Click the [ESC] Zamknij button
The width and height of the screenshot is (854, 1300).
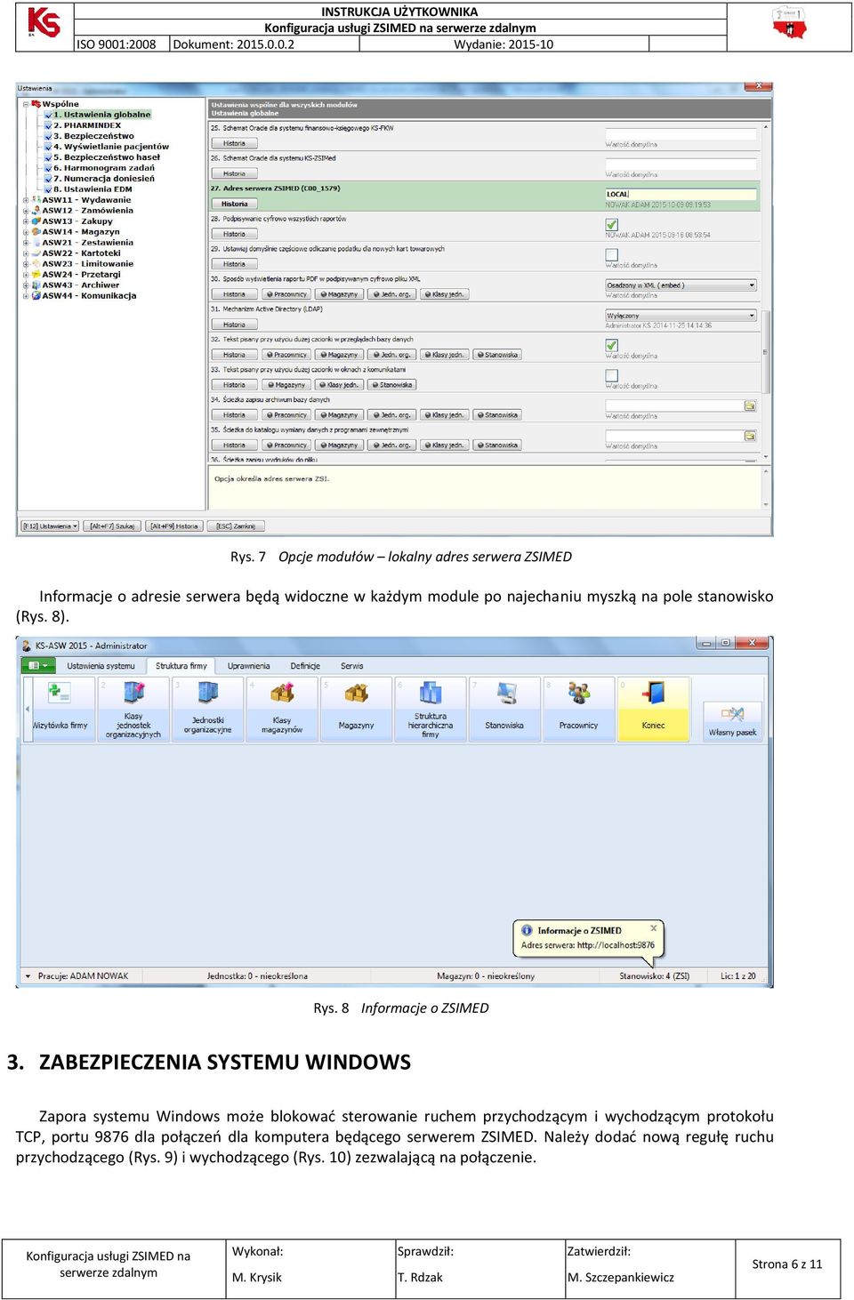[236, 526]
